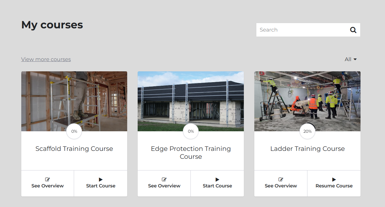Click the 0% progress circle on Scaffold course
Screen dimensions: 385x207
click(74, 132)
